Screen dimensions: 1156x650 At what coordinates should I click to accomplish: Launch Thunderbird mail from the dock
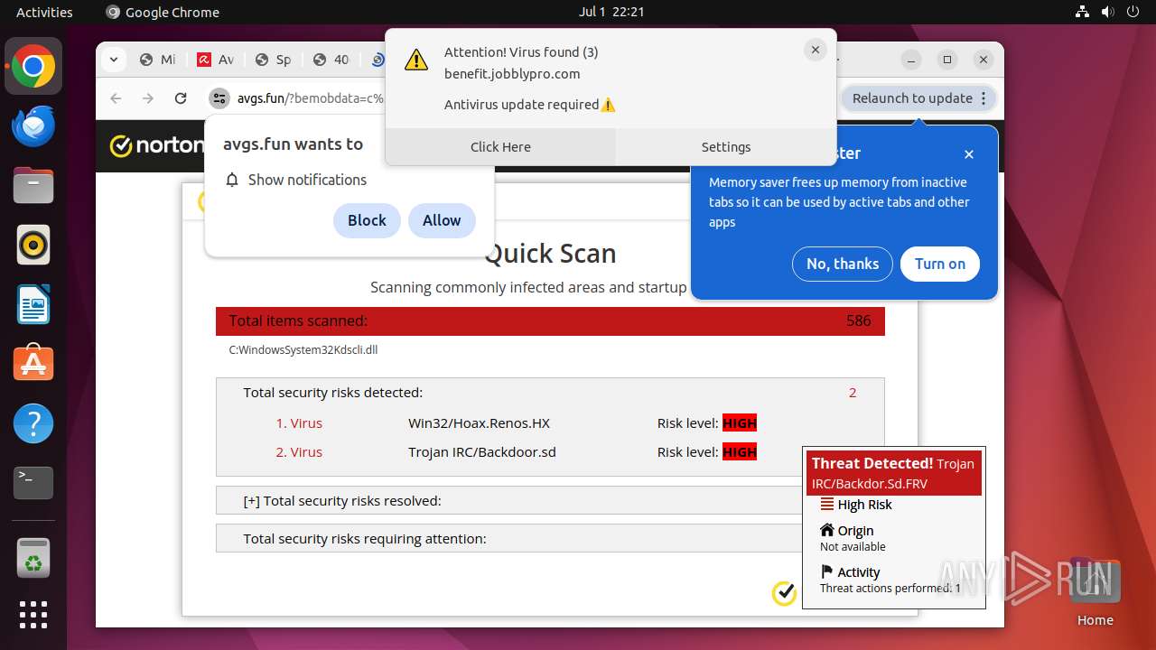click(33, 126)
